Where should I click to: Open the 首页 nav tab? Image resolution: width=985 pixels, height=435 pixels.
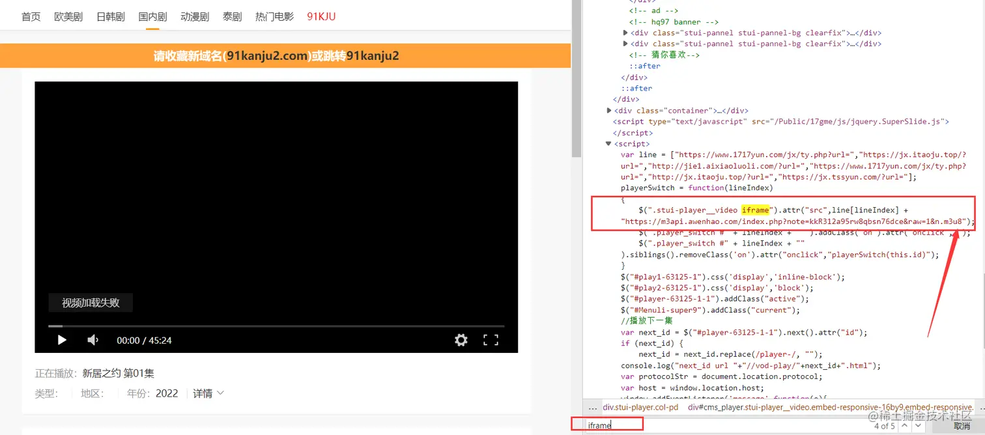[x=31, y=17]
